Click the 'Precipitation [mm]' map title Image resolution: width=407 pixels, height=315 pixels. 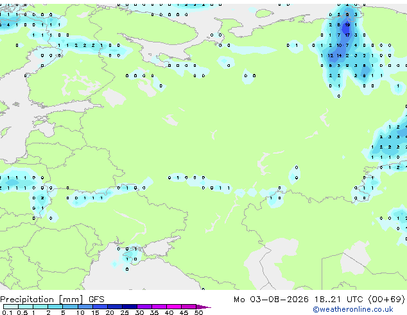click(x=42, y=300)
